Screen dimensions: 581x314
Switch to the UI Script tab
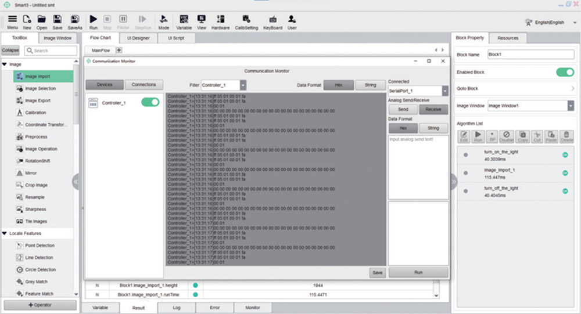tap(176, 38)
